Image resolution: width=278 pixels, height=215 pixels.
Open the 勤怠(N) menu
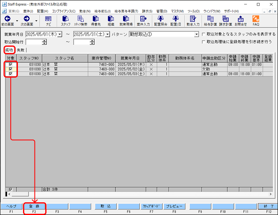coord(85,11)
